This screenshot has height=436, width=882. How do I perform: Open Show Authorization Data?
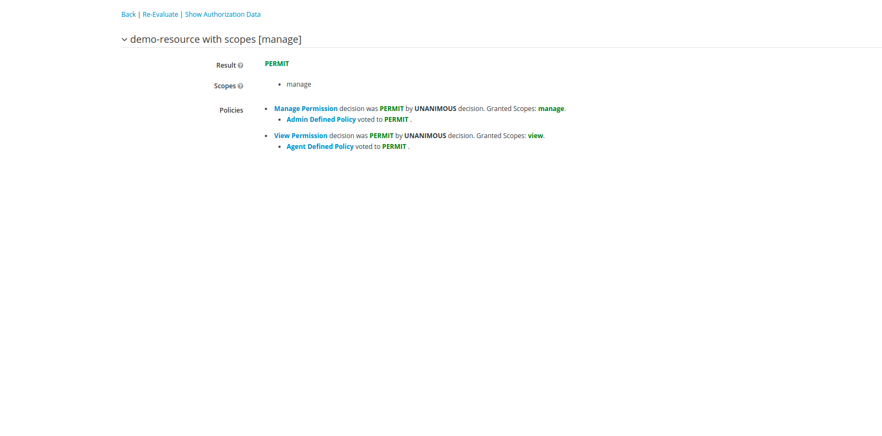click(x=223, y=15)
